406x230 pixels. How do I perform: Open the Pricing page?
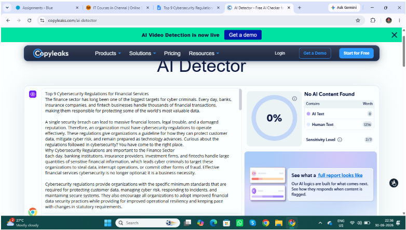point(172,53)
